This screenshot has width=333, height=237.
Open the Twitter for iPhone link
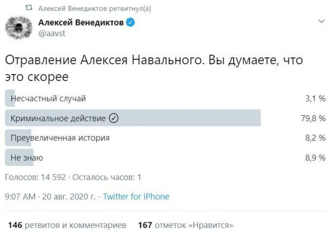coord(136,197)
